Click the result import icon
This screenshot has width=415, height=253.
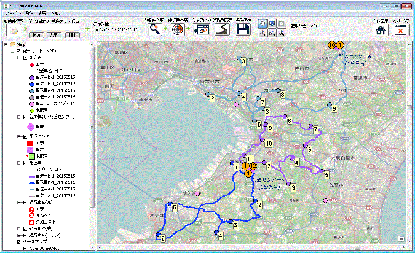pos(201,30)
